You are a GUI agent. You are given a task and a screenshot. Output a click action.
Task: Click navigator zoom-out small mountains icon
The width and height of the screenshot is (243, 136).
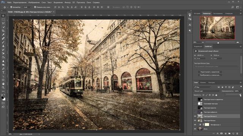point(203,42)
